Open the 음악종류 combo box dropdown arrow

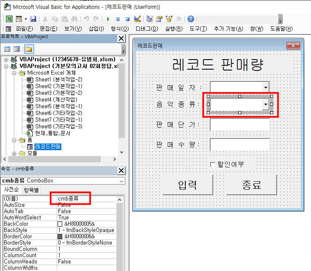(265, 104)
